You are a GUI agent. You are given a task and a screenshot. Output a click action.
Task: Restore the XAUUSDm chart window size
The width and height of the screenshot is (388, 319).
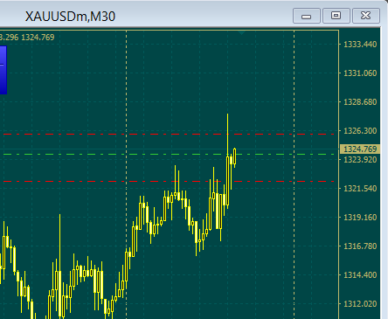click(x=336, y=16)
